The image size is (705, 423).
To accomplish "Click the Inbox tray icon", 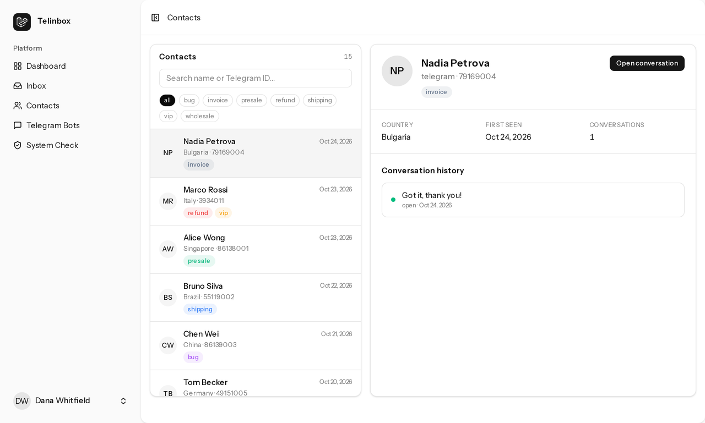I will click(18, 86).
